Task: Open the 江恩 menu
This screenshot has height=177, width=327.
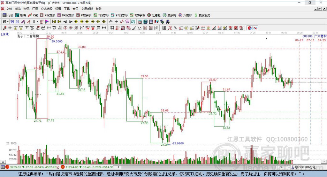Action: coord(35,9)
